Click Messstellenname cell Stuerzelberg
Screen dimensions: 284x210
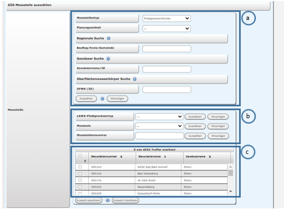click(158, 187)
